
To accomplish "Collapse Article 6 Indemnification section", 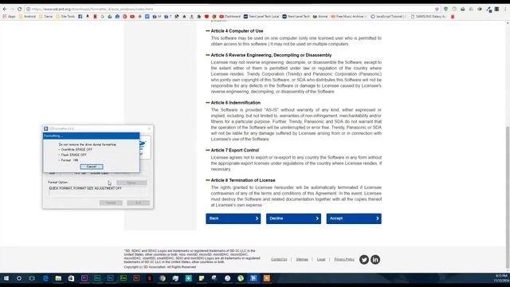I will click(x=208, y=103).
